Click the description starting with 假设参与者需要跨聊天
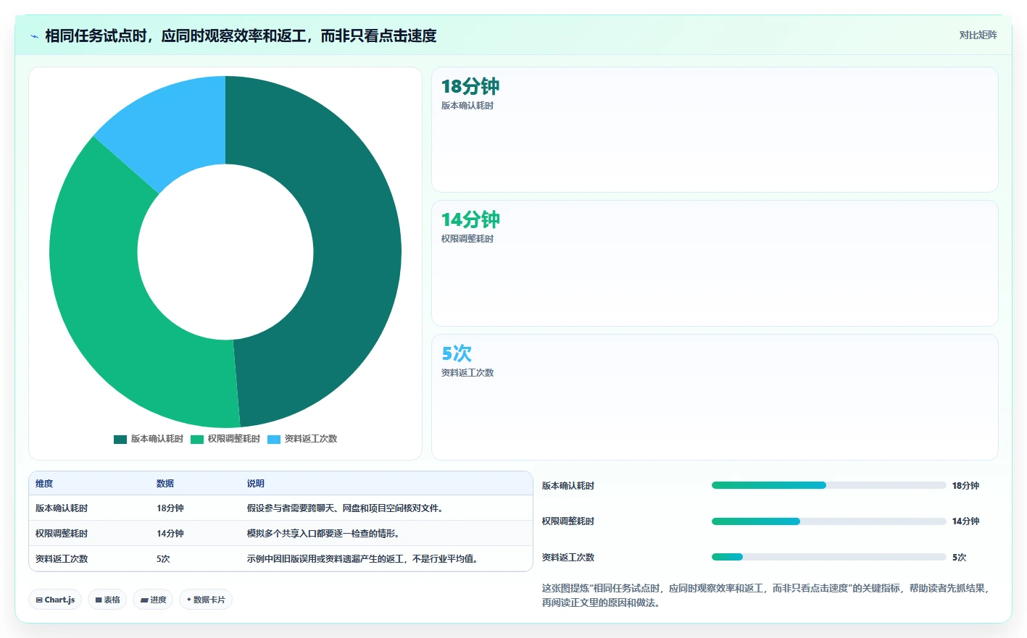This screenshot has height=638, width=1027. [x=345, y=508]
